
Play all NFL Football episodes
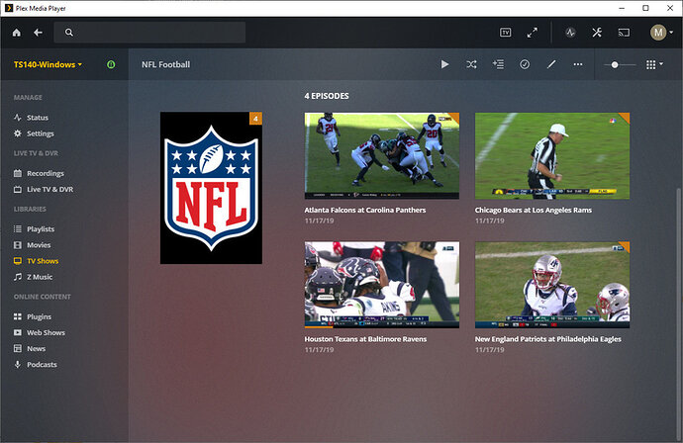[444, 64]
